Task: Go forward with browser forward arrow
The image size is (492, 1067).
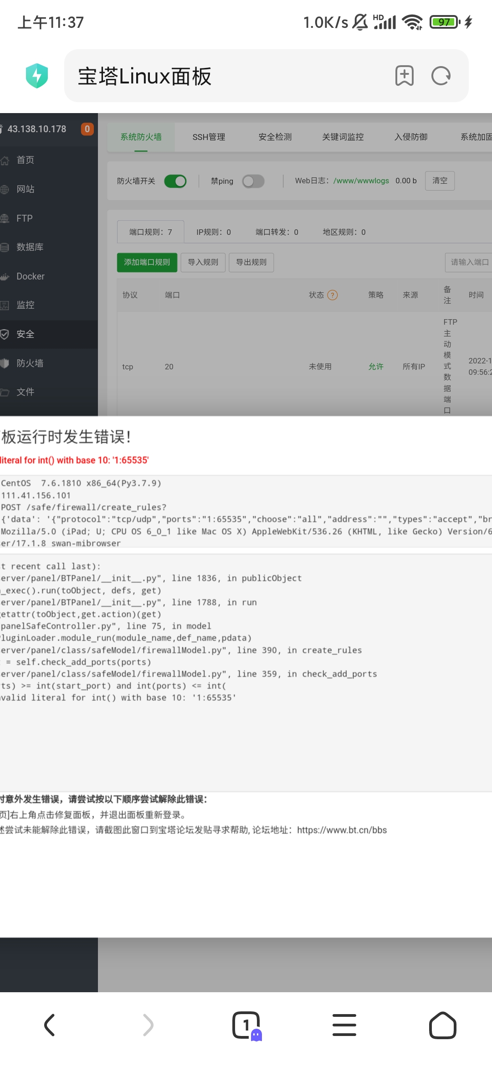Action: pos(148,1025)
